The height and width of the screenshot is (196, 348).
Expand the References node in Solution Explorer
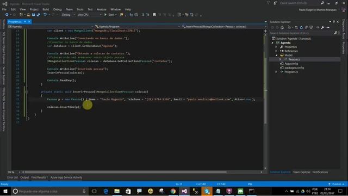(x=276, y=51)
